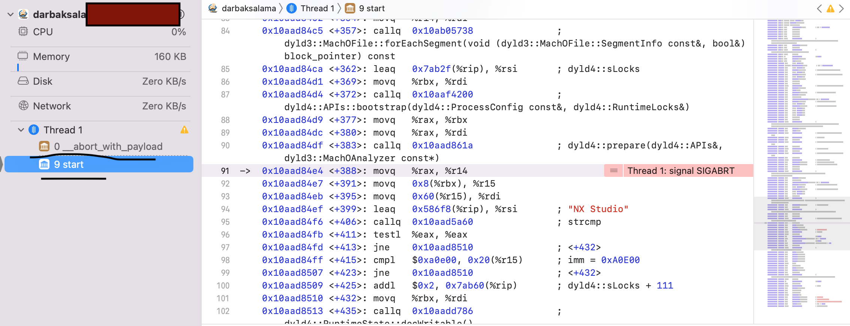Screen dimensions: 850x326
Task: Click the Memory gauge icon
Action: 23,56
